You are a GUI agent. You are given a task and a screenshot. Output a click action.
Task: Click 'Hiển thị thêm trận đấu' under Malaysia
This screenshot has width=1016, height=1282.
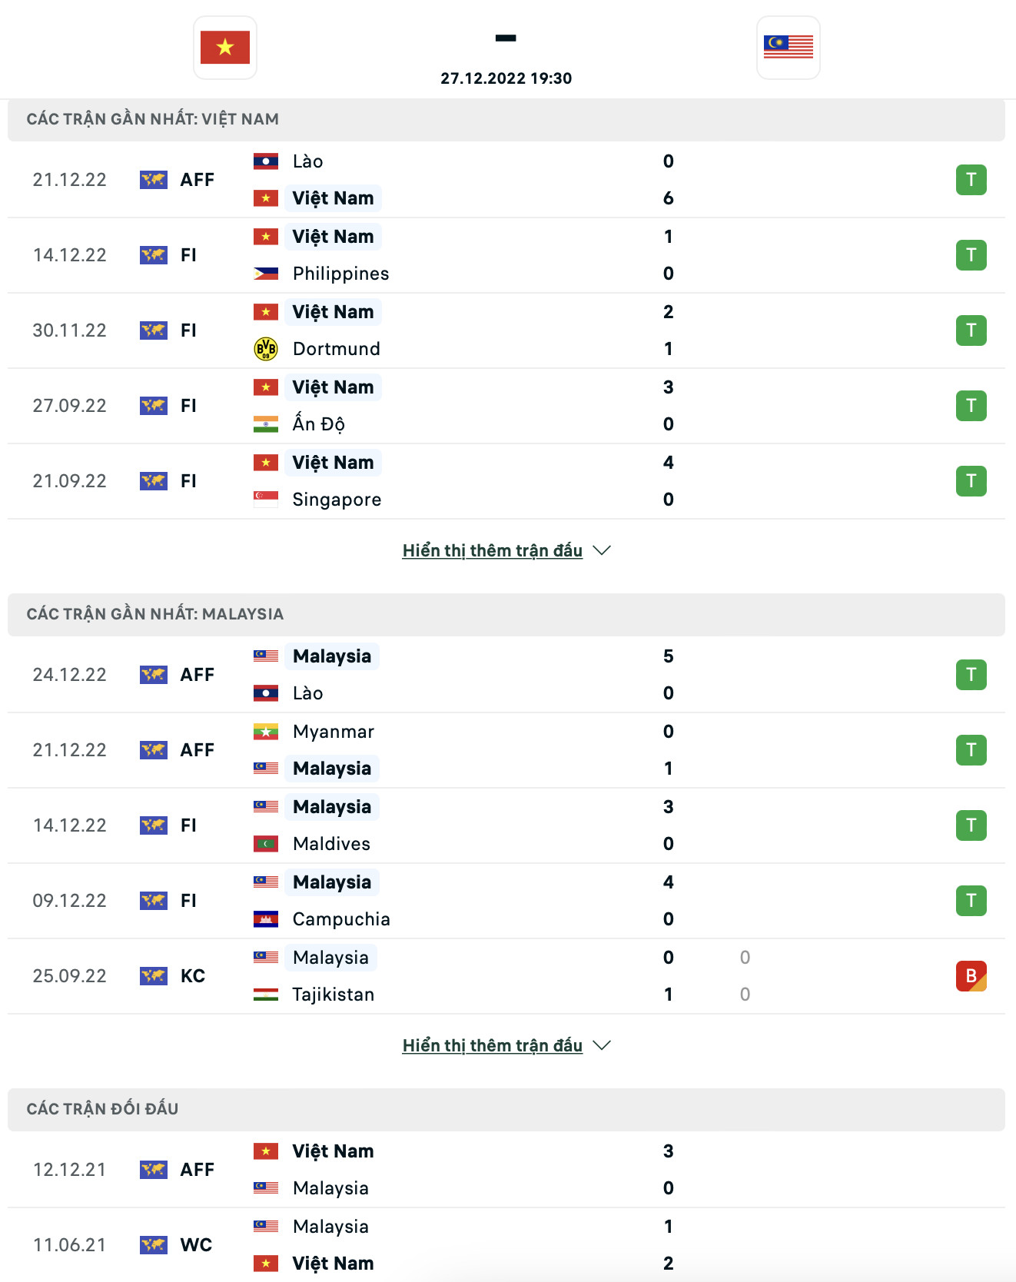click(x=492, y=1045)
